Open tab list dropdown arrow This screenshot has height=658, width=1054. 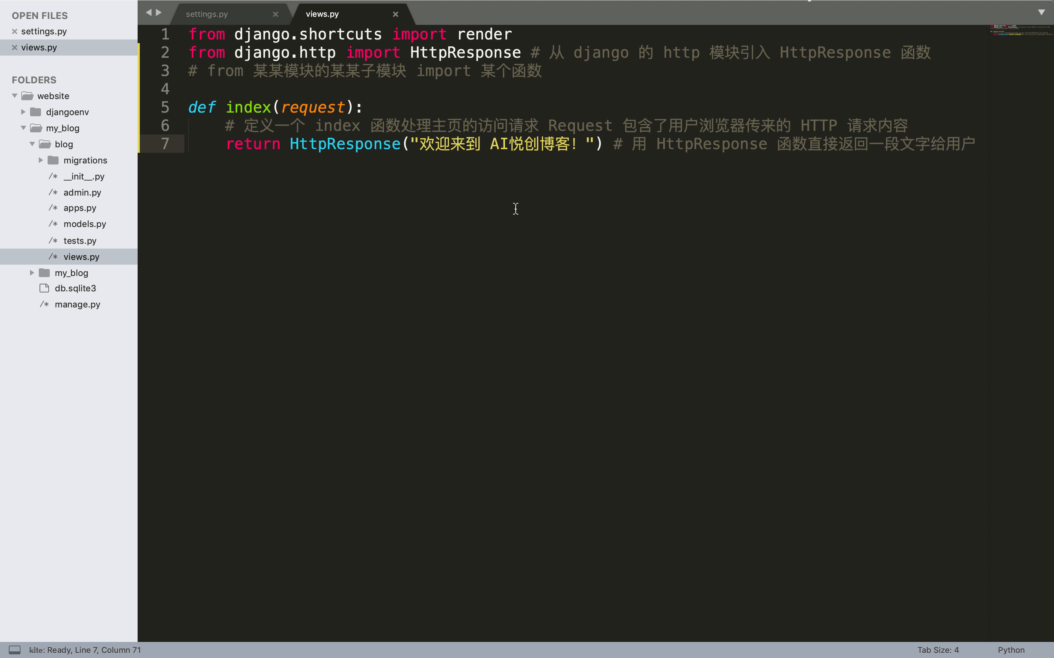[x=1041, y=13]
